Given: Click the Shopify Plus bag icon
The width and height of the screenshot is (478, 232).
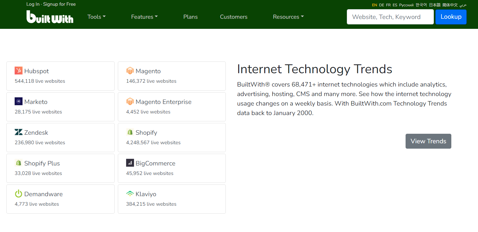Looking at the screenshot, I should 18,163.
